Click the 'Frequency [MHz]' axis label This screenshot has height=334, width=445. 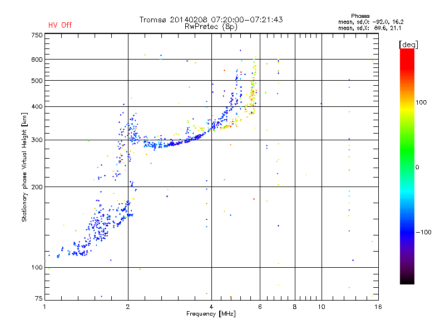[x=211, y=314]
